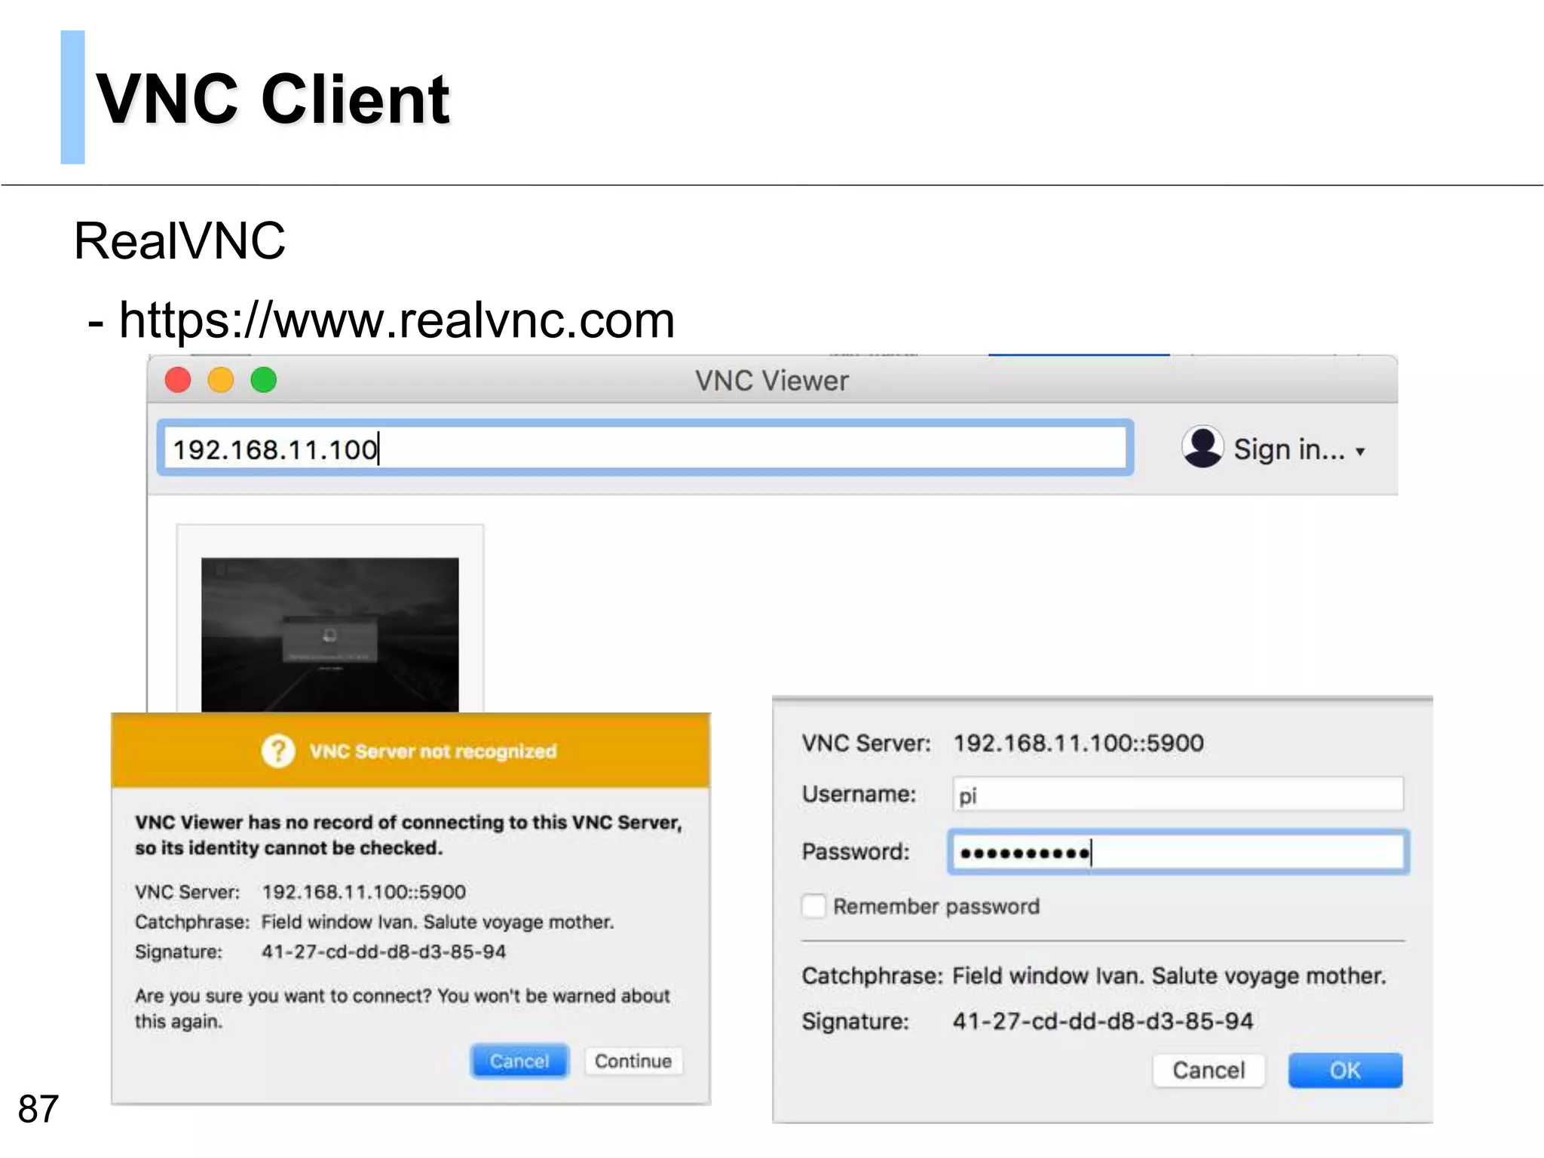1544x1158 pixels.
Task: Maximize VNC Viewer with green button
Action: coord(264,379)
